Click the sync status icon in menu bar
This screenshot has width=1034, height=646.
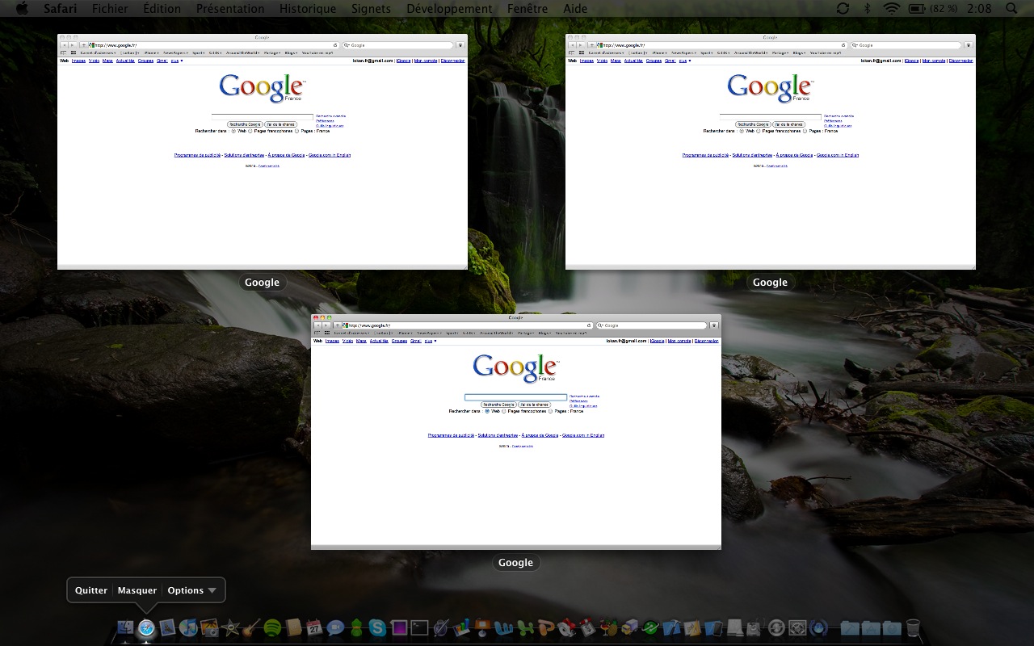843,8
